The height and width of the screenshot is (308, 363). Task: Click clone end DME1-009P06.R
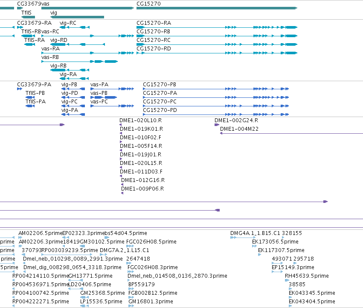(142, 189)
